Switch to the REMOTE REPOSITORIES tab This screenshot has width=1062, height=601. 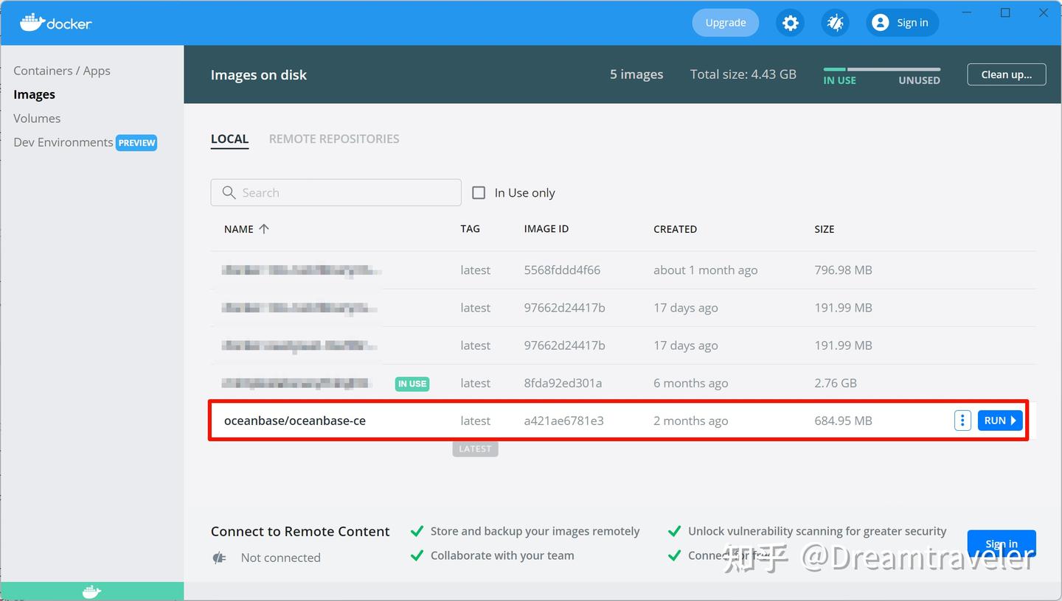(334, 138)
